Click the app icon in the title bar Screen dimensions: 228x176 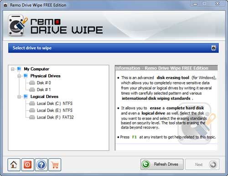(5, 5)
